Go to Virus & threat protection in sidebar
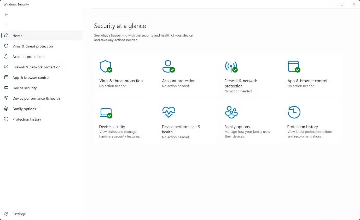 (x=42, y=46)
